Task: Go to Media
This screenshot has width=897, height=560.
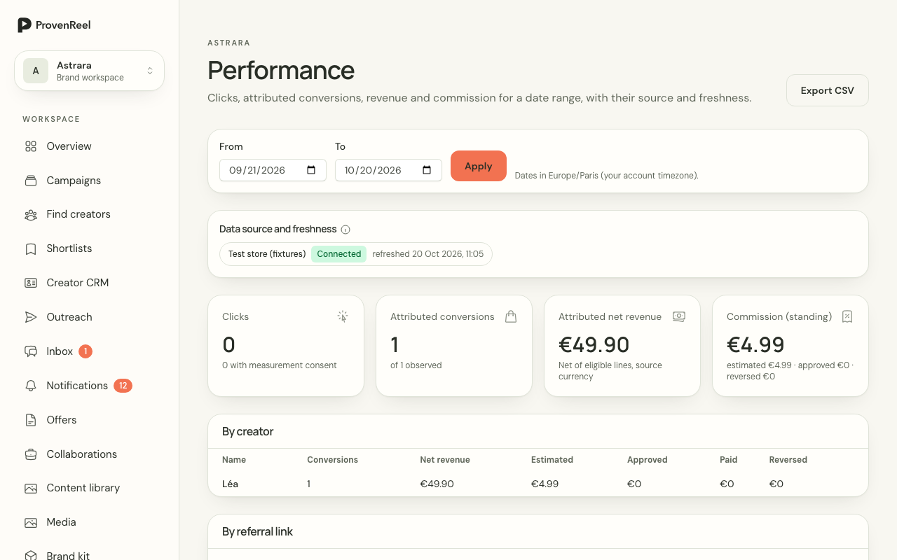Action: click(62, 522)
